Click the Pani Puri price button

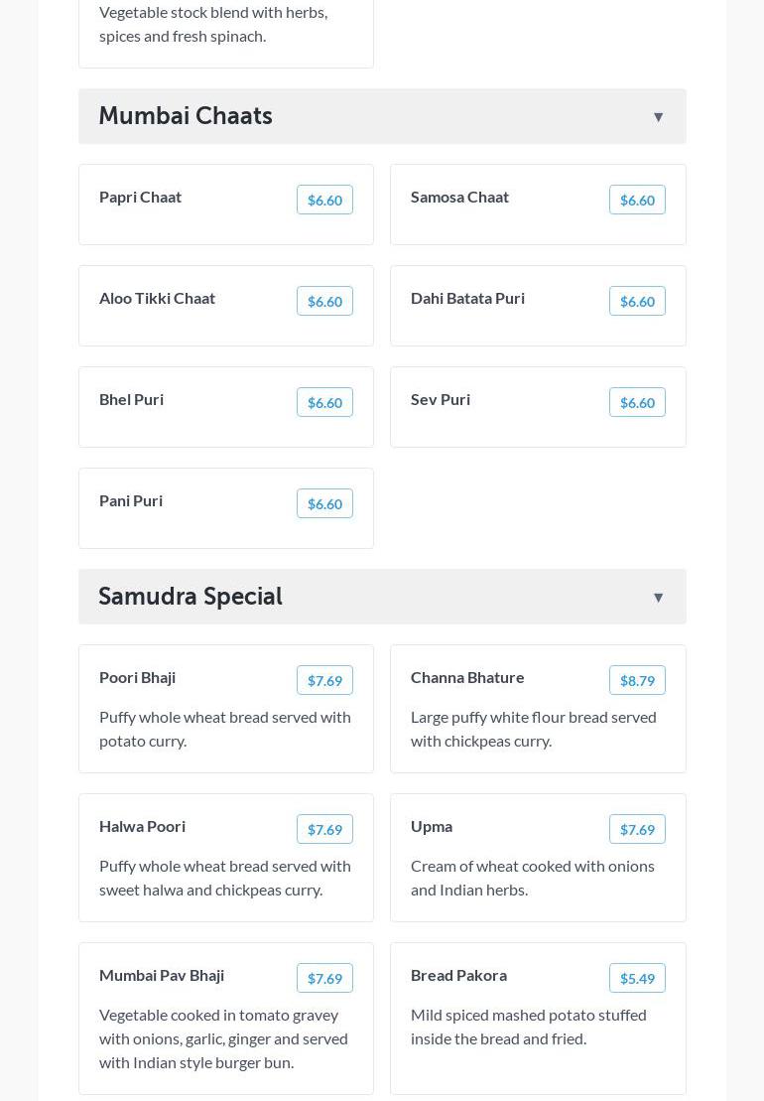click(x=324, y=504)
